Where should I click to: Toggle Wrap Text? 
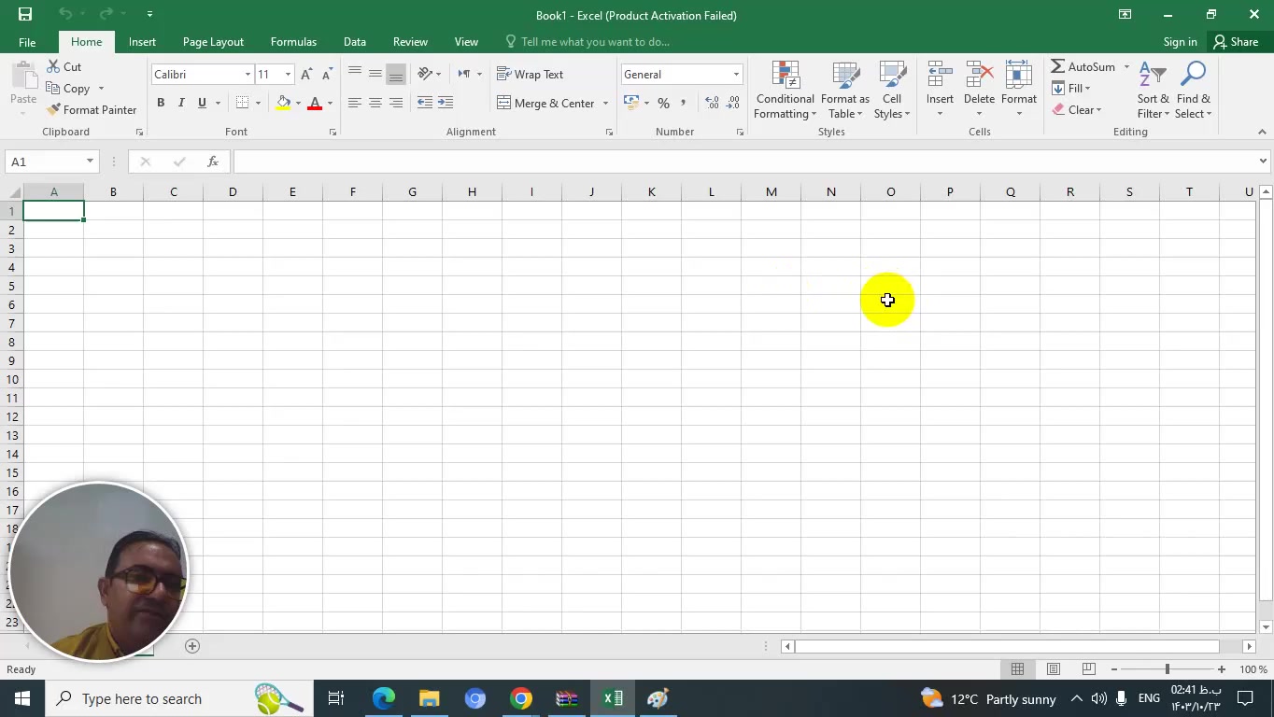point(530,75)
